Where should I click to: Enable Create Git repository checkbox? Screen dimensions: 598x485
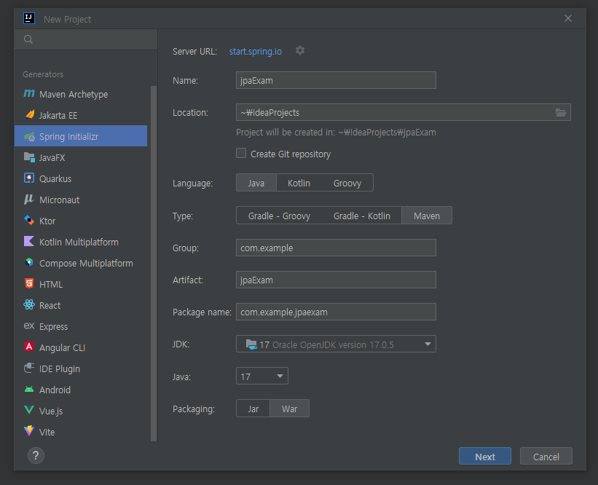click(241, 153)
